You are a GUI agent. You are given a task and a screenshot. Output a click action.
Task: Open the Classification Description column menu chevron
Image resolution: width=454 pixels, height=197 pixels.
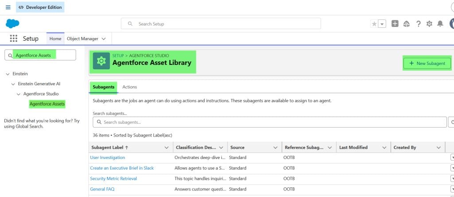point(221,148)
